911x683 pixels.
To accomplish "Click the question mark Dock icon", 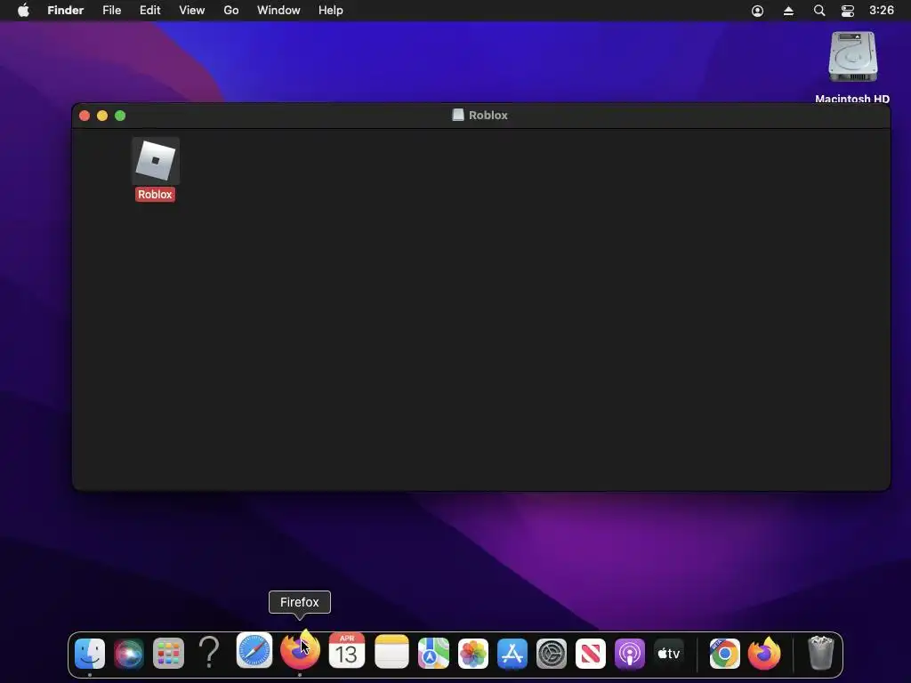I will pos(209,652).
